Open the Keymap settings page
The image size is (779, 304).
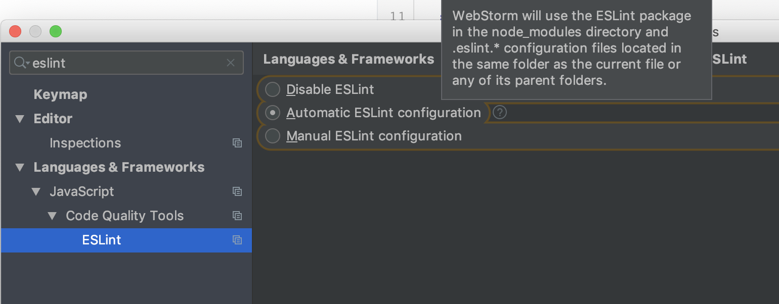(x=60, y=94)
